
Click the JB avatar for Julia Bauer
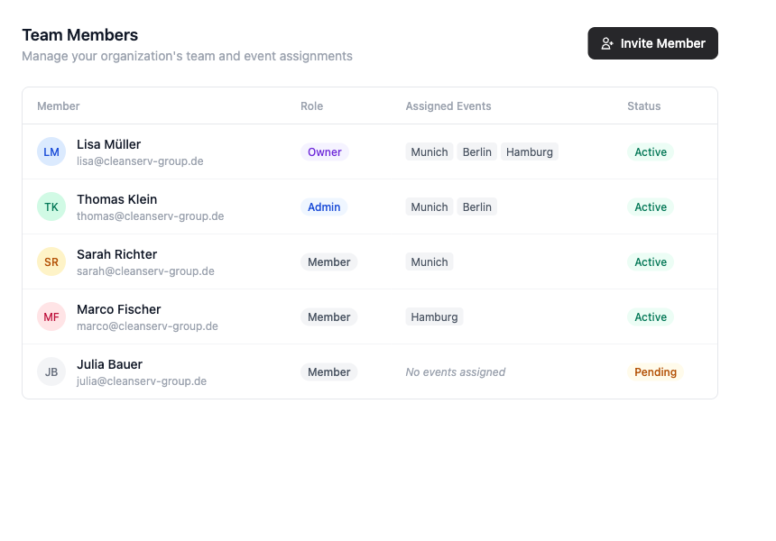pos(51,371)
